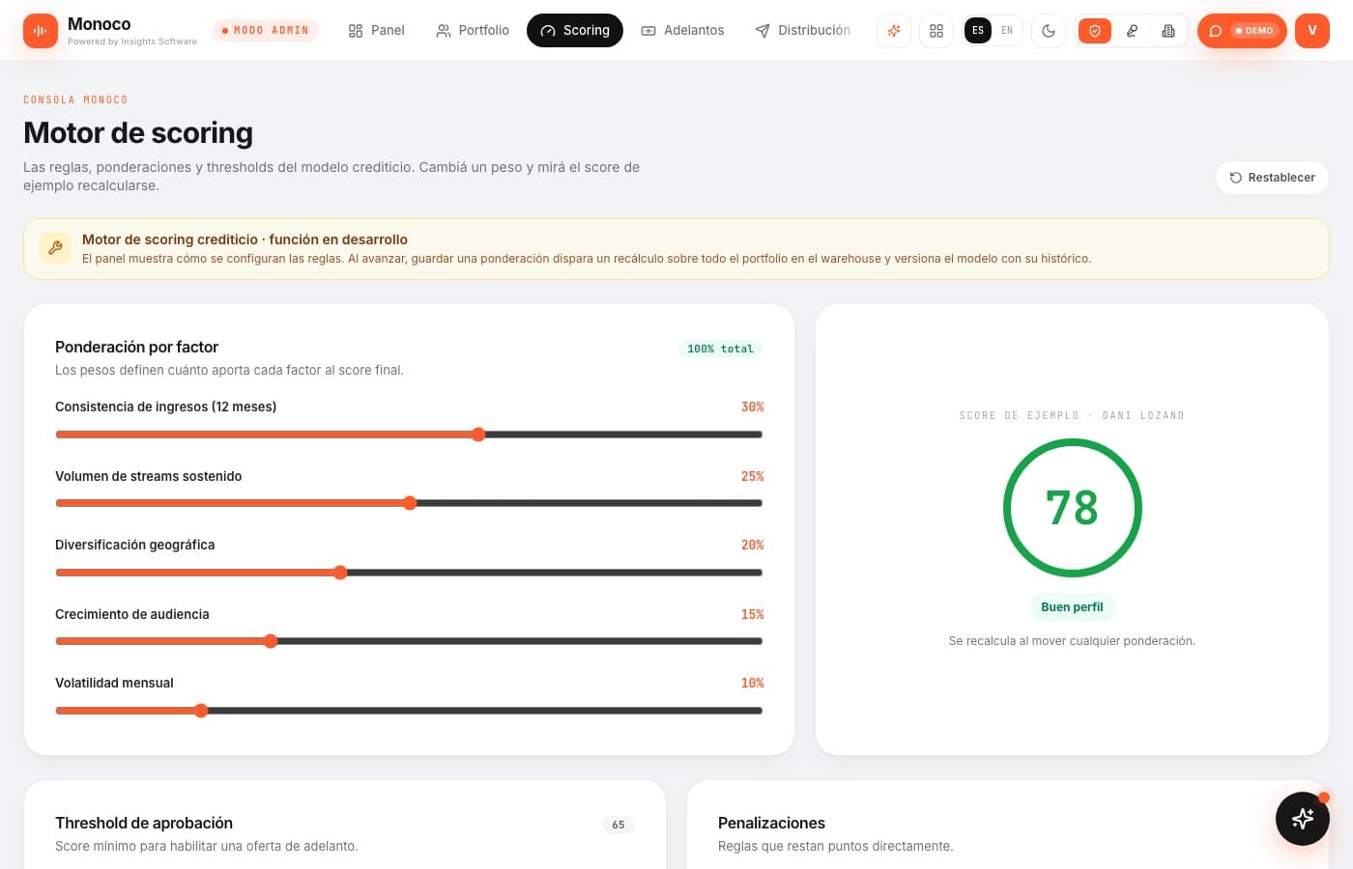Screen dimensions: 1353x869
Task: Select the building role icon
Action: pyautogui.click(x=1168, y=31)
